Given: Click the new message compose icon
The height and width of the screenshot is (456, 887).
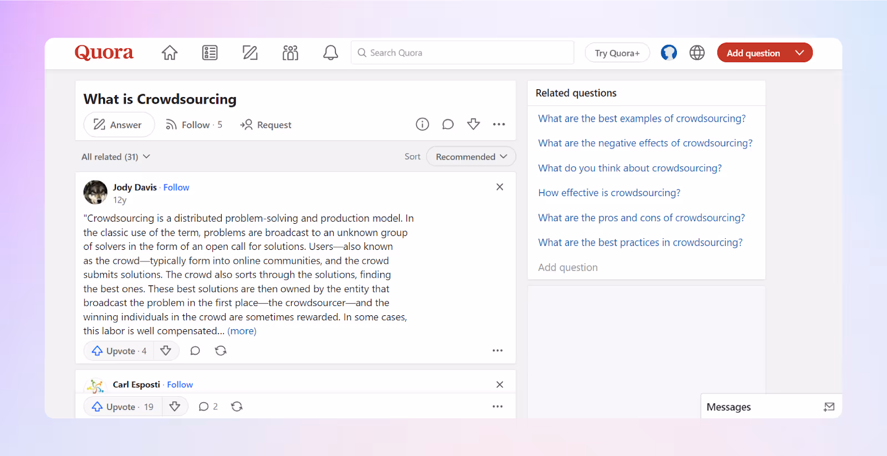Looking at the screenshot, I should [x=829, y=407].
